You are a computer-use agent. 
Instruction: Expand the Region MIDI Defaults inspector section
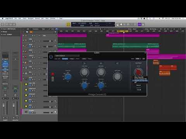pyautogui.click(x=2, y=29)
